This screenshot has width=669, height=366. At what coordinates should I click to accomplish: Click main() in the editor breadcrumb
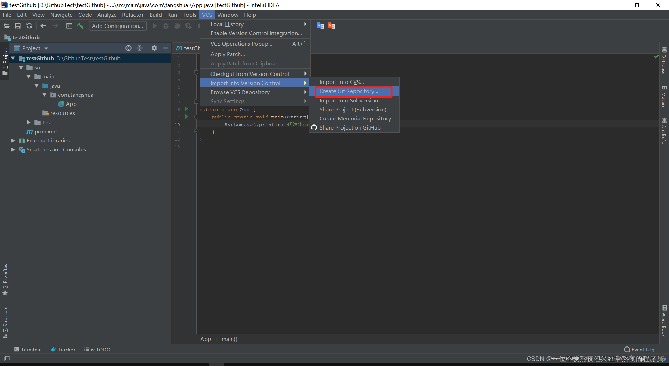point(229,339)
